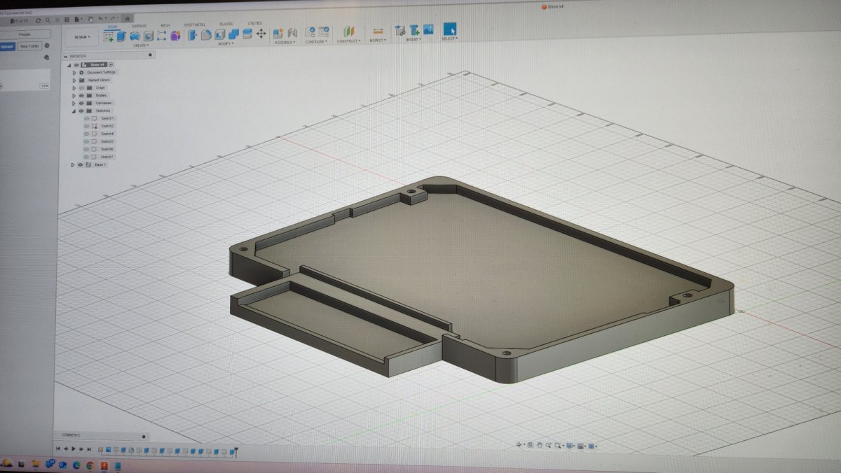Screen dimensions: 841x473
Task: Switch to the Sheet Metal tab
Action: point(195,24)
